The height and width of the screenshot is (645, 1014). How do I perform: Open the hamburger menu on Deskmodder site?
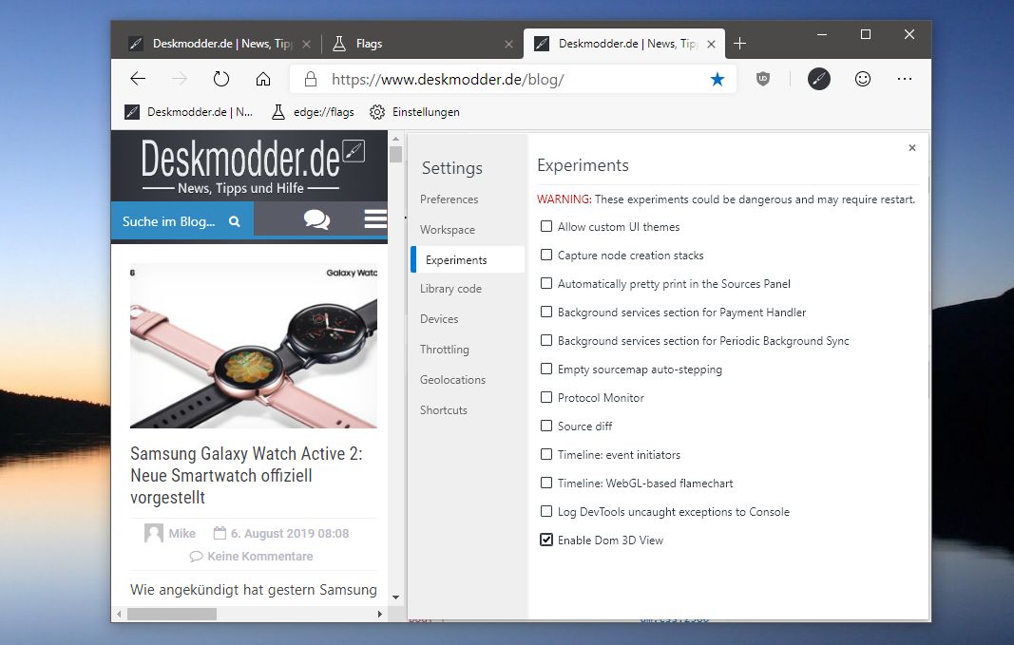click(375, 219)
